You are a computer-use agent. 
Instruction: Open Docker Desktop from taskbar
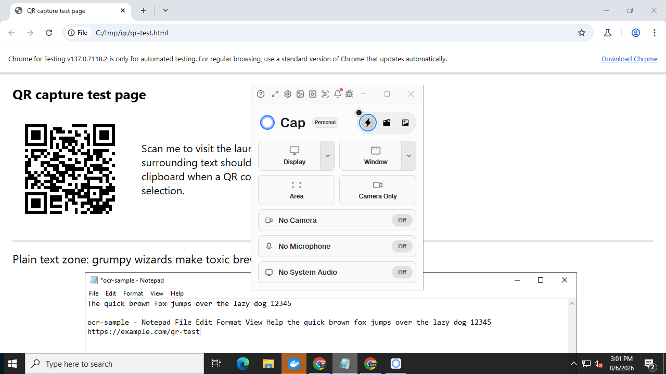294,364
